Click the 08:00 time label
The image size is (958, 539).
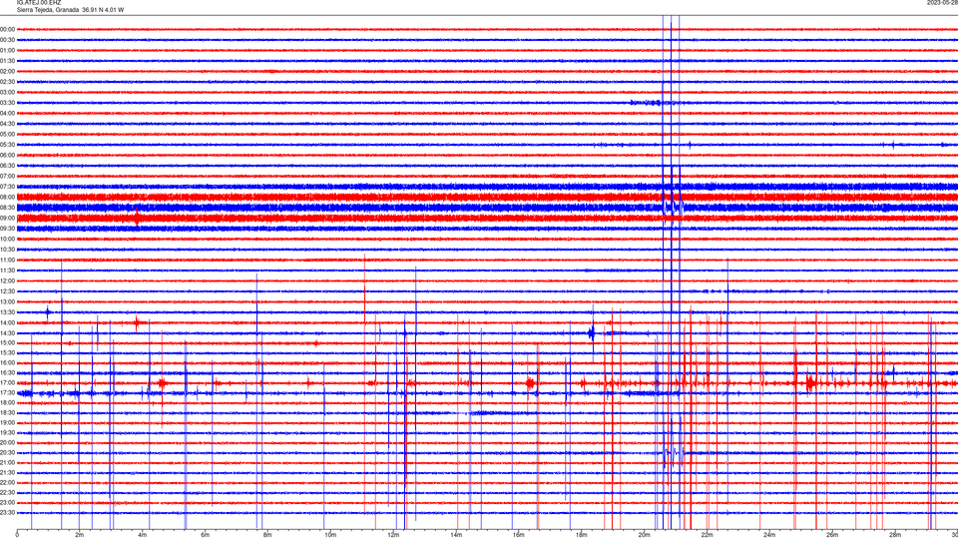point(7,197)
